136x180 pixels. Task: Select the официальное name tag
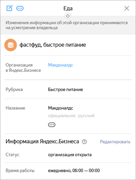[62, 116]
